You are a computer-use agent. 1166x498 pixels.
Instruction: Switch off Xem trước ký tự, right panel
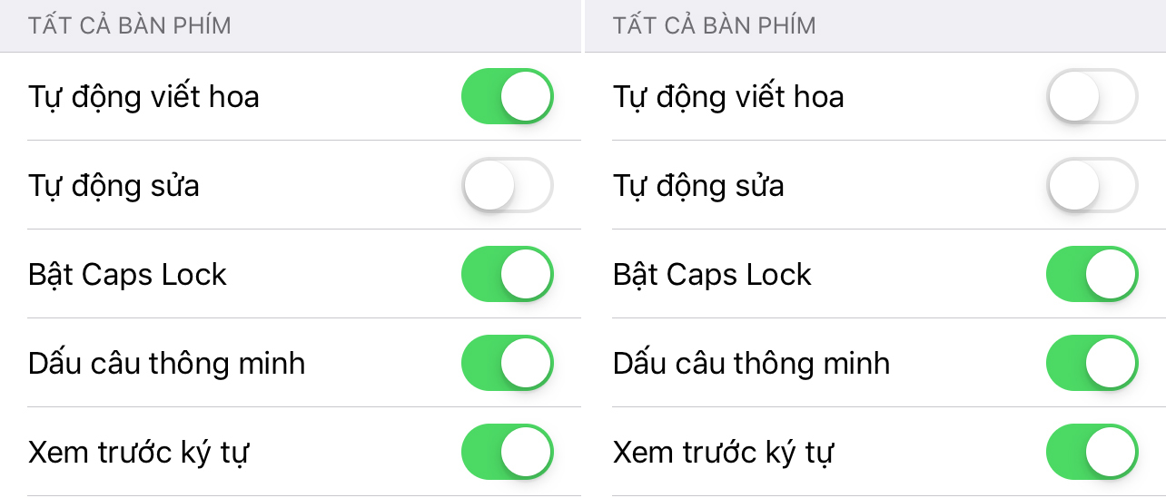click(x=1092, y=452)
